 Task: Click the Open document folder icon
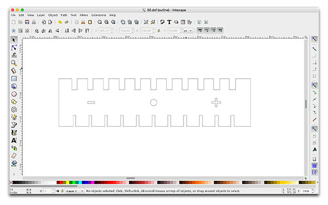[x=20, y=22]
